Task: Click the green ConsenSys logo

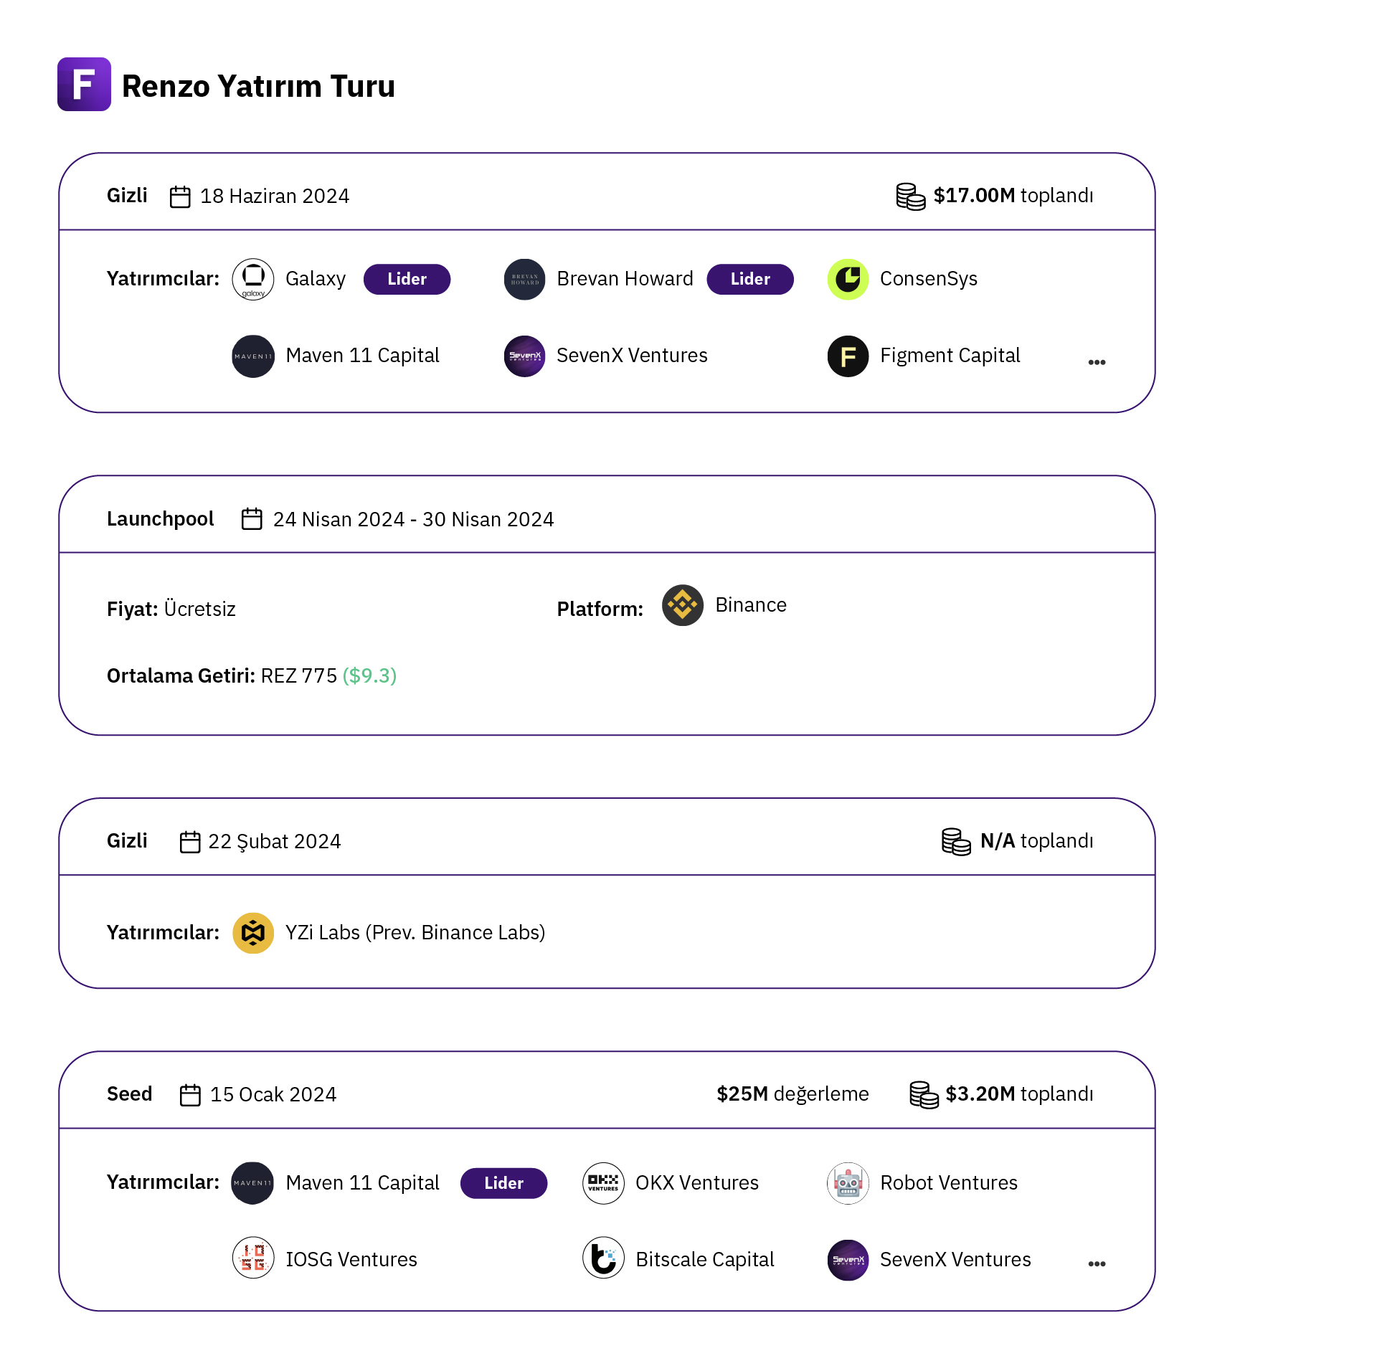Action: tap(848, 279)
